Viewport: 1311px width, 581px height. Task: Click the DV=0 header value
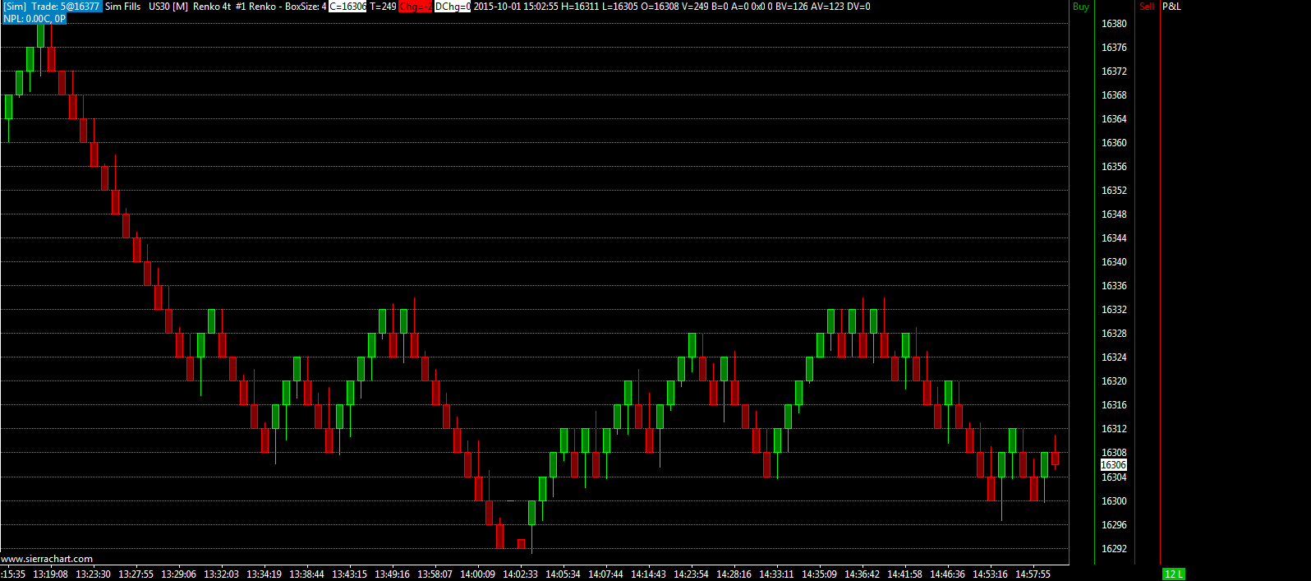coord(858,7)
